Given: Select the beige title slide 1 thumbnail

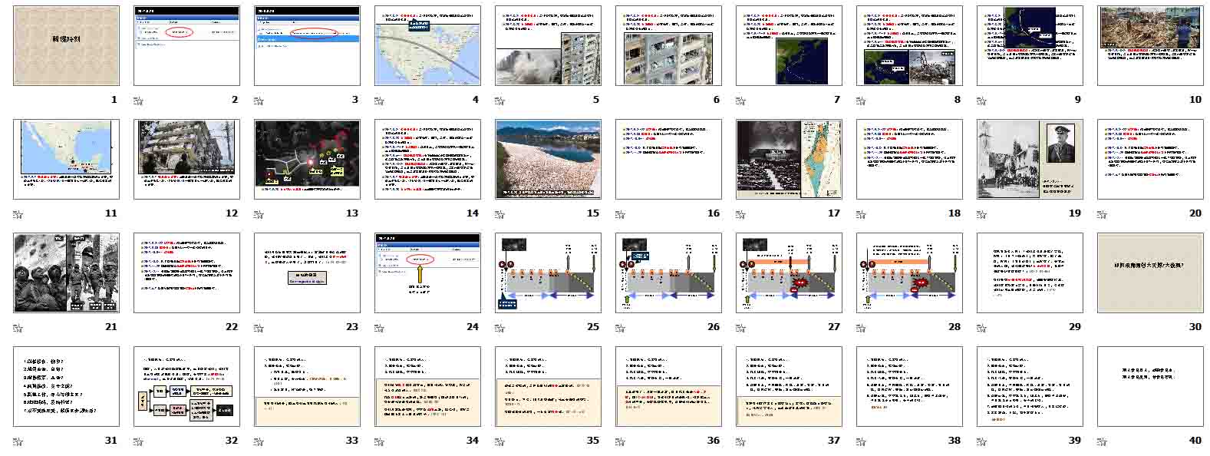Looking at the screenshot, I should pyautogui.click(x=66, y=45).
